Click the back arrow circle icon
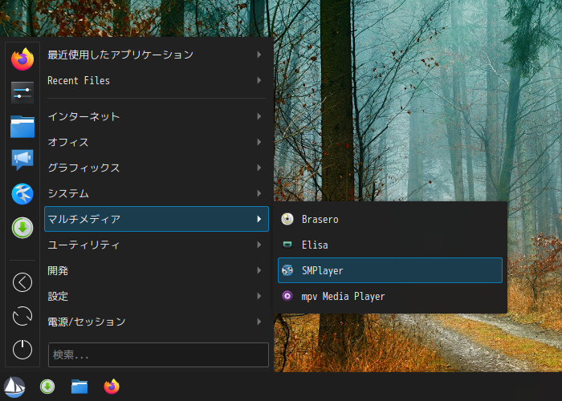Screen dimensions: 562x401 pos(22,282)
